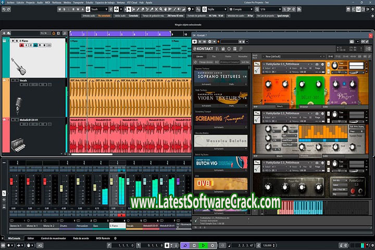The image size is (375, 250).
Task: Switch to the Editor lower zone tab
Action: (x=31, y=238)
